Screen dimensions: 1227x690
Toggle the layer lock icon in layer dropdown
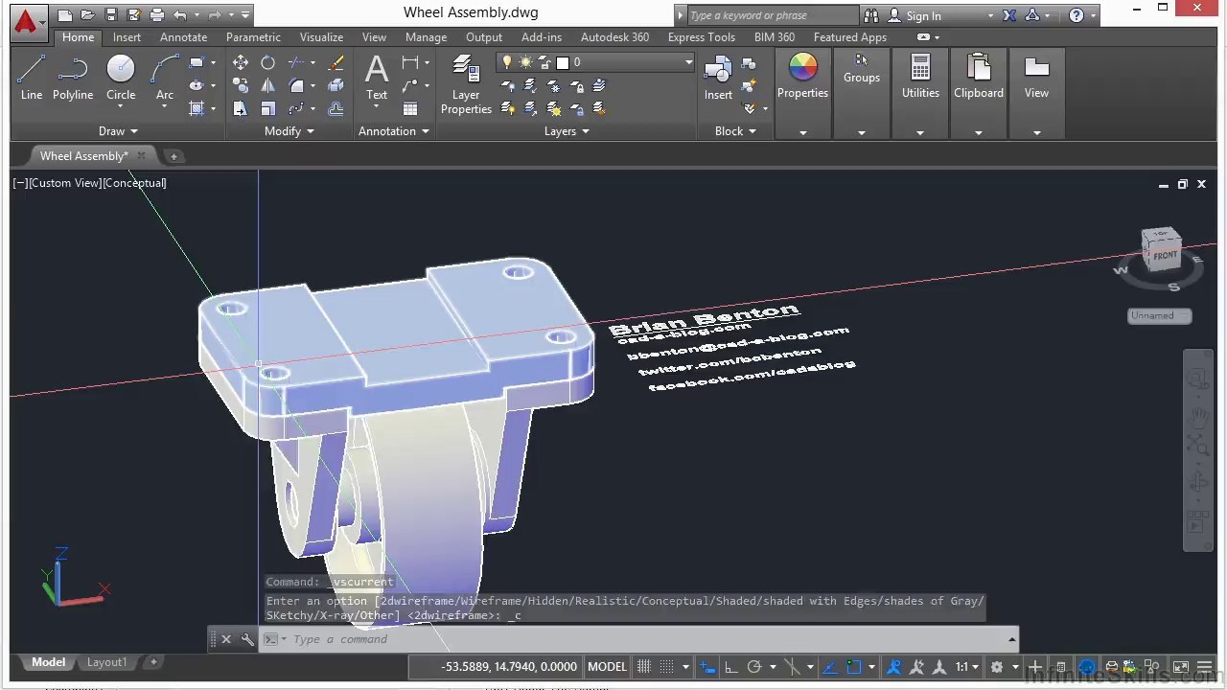coord(544,62)
